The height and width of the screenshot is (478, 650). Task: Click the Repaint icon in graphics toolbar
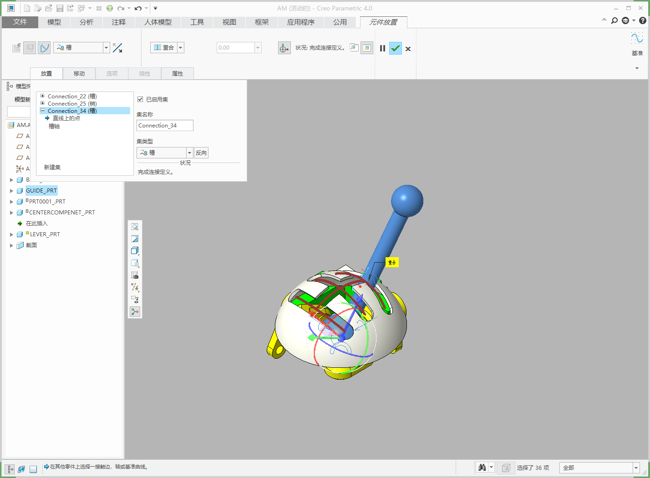pos(135,239)
